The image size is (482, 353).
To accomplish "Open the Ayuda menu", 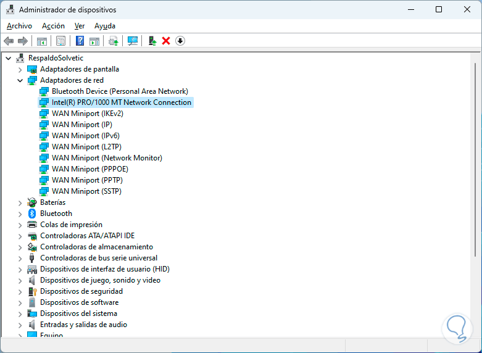I will tap(105, 26).
